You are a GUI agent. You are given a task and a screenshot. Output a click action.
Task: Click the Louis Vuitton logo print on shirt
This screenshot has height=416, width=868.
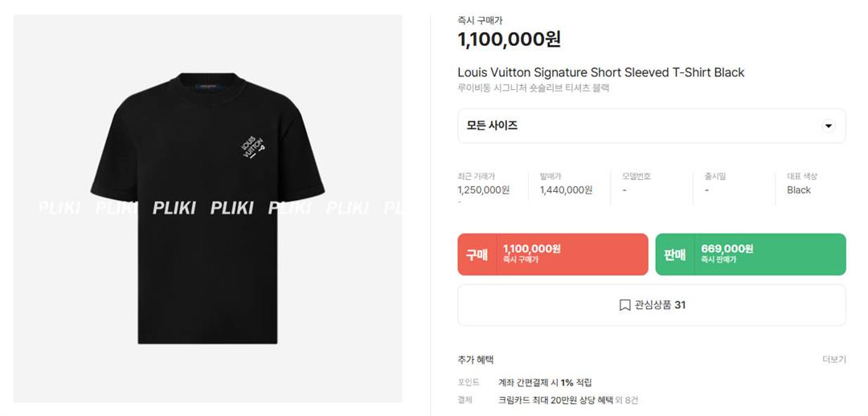[x=253, y=147]
